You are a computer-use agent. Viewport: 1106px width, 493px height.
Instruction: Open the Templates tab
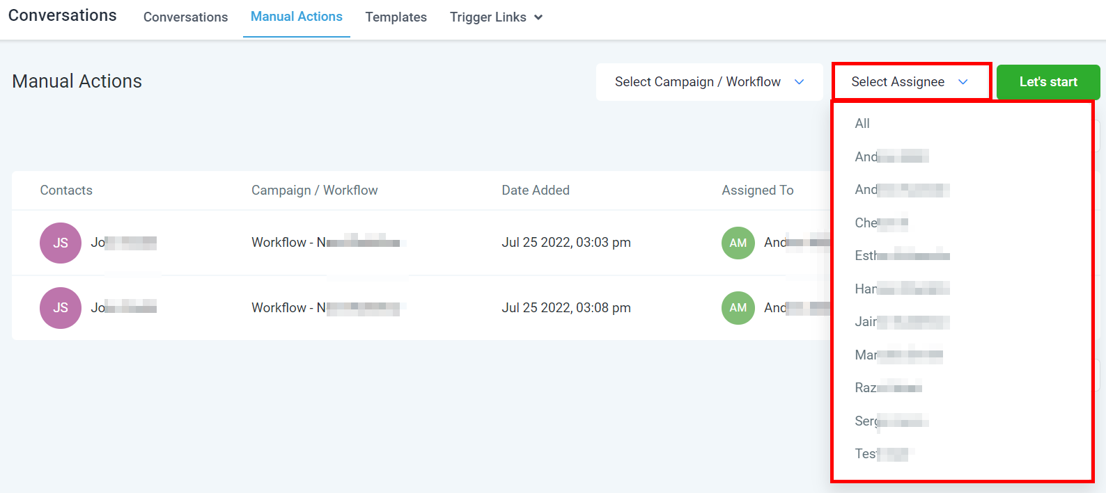click(x=396, y=17)
